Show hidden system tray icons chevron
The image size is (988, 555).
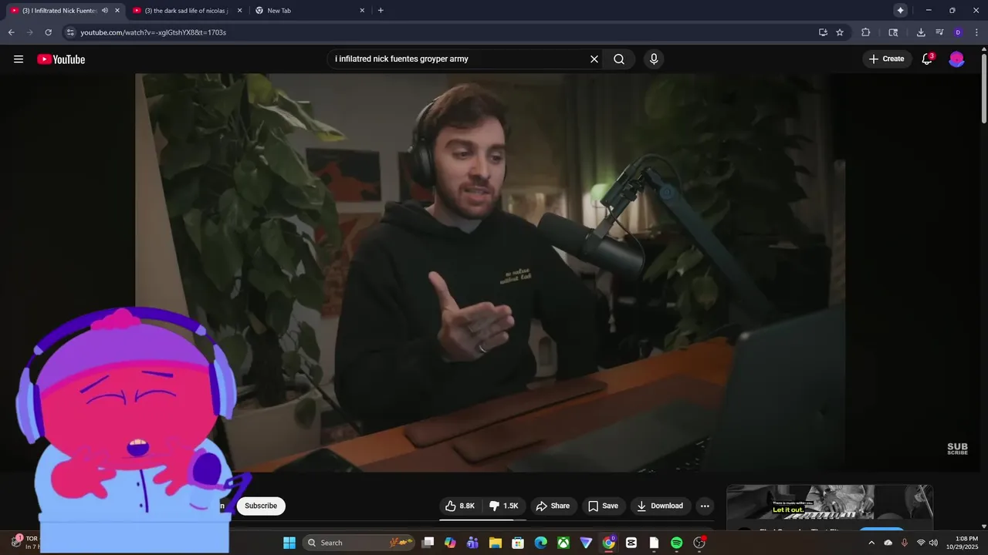pyautogui.click(x=871, y=543)
